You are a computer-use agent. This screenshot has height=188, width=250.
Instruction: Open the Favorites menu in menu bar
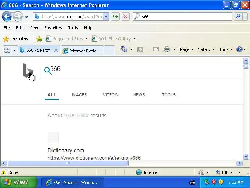53,28
